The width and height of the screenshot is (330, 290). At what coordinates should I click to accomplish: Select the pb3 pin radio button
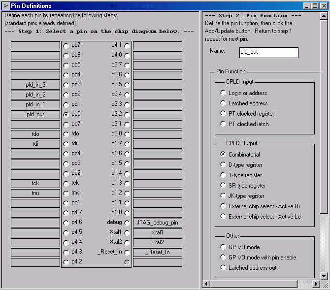coord(66,85)
